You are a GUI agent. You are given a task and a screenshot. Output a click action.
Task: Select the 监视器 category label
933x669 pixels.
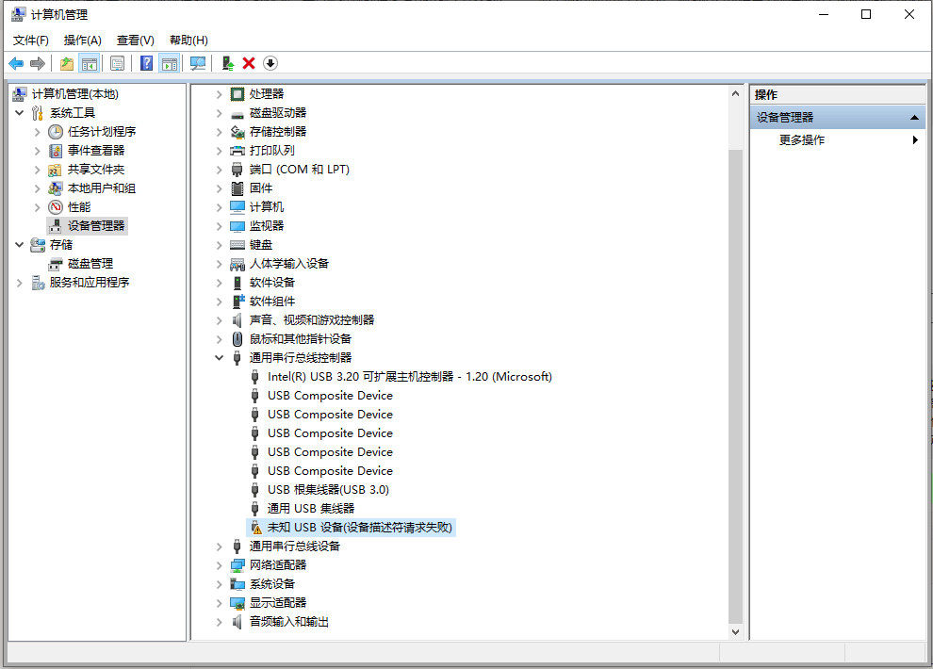point(267,226)
